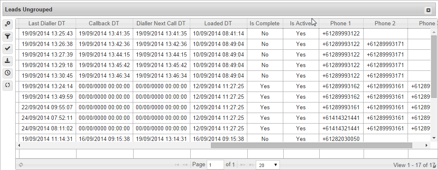Image resolution: width=438 pixels, height=170 pixels.
Task: Click the Is Complete column header
Action: pyautogui.click(x=265, y=24)
